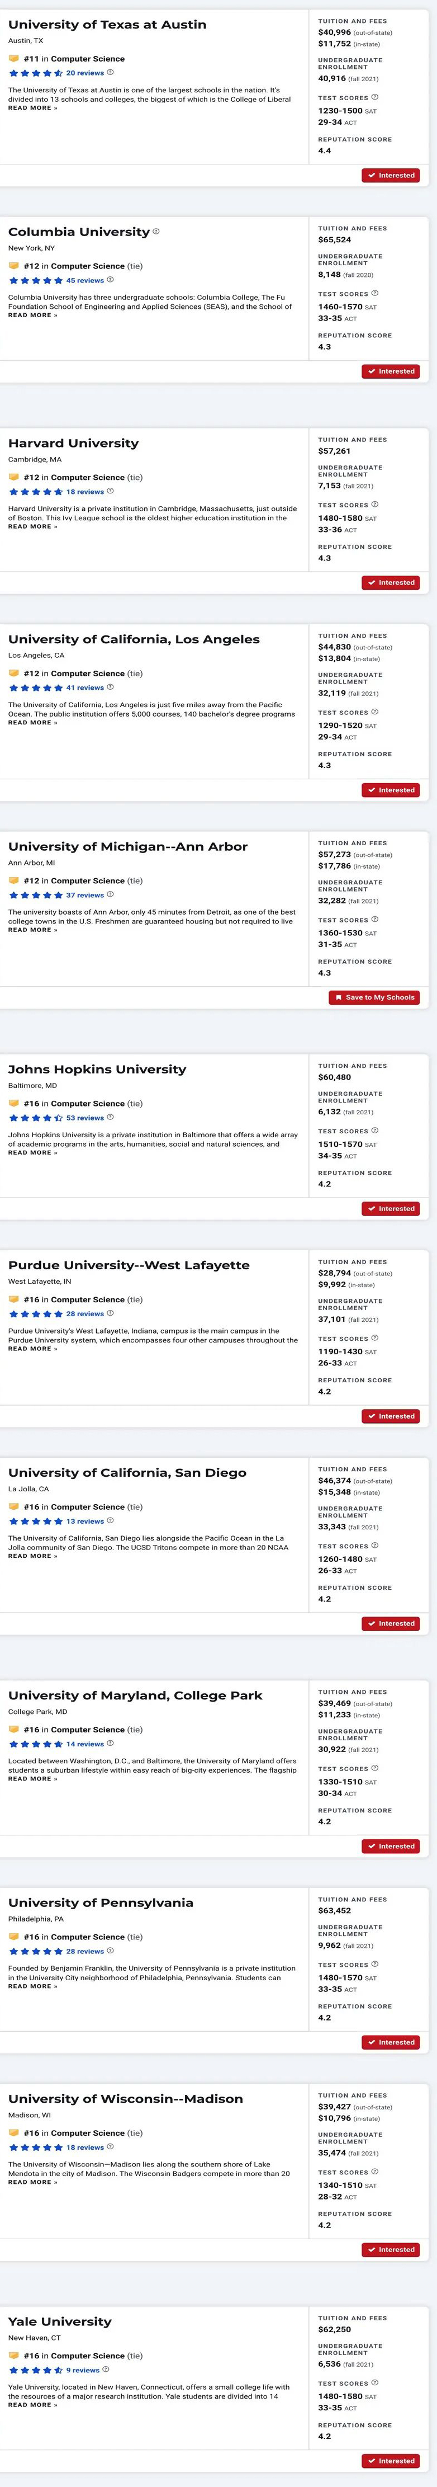Expand Read More for Columbia University description
437x2487 pixels.
point(33,315)
